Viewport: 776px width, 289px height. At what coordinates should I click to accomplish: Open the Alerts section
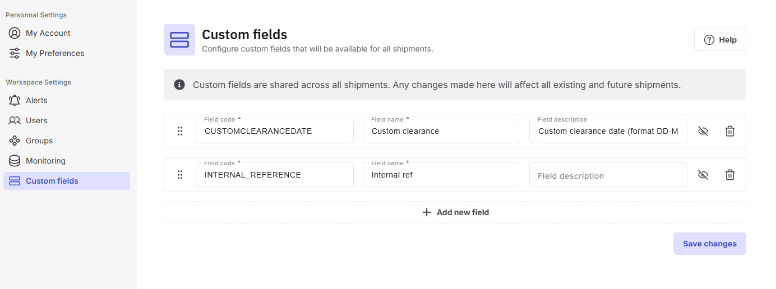click(x=36, y=100)
